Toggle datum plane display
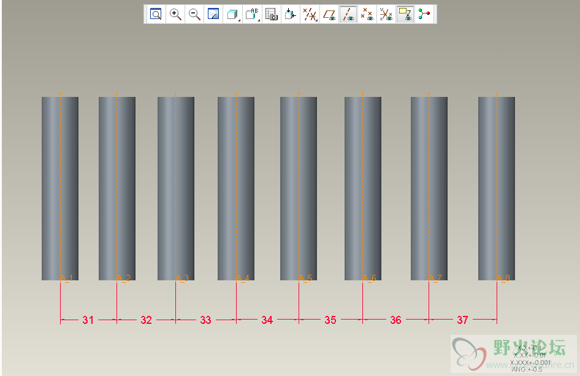Image resolution: width=580 pixels, height=376 pixels. coord(329,14)
